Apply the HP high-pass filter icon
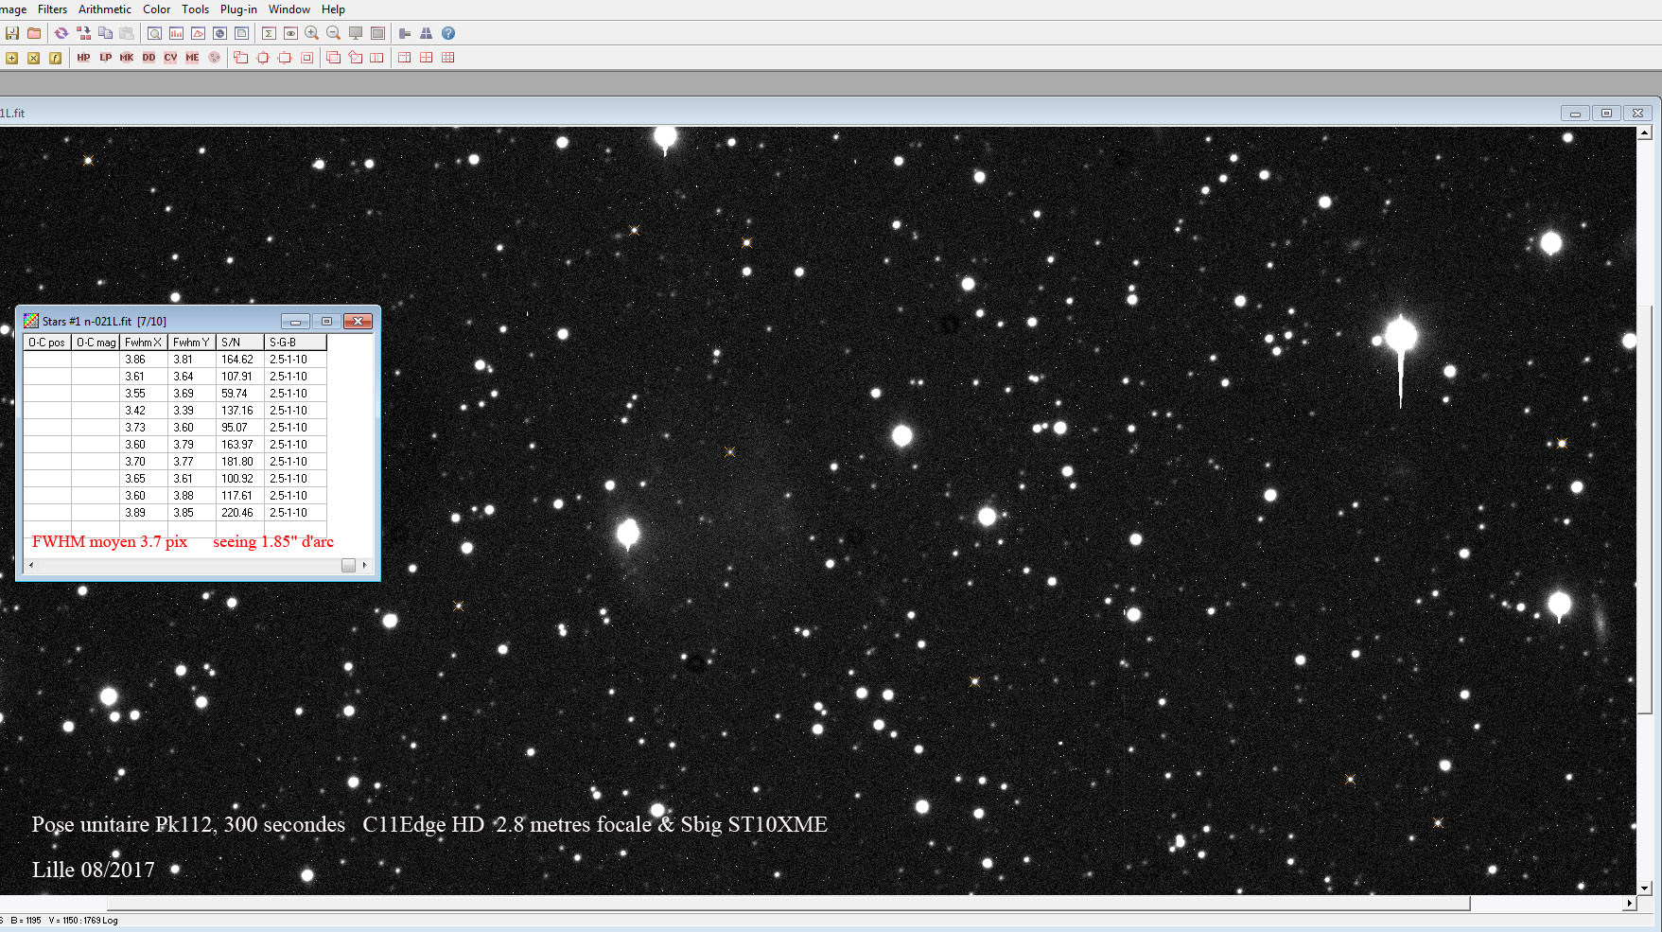The height and width of the screenshot is (932, 1662). [x=83, y=58]
